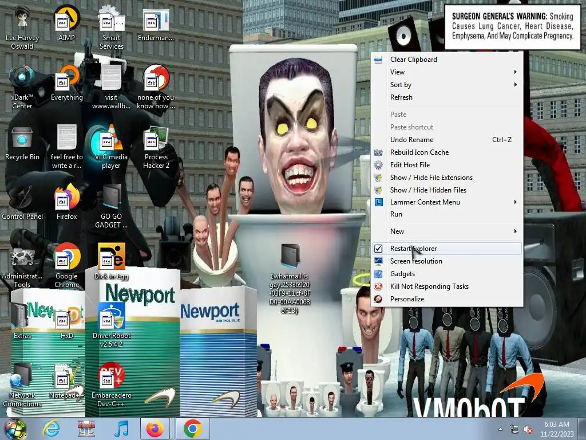The image size is (586, 440).
Task: Switch to Chrome in the taskbar
Action: pos(193,429)
